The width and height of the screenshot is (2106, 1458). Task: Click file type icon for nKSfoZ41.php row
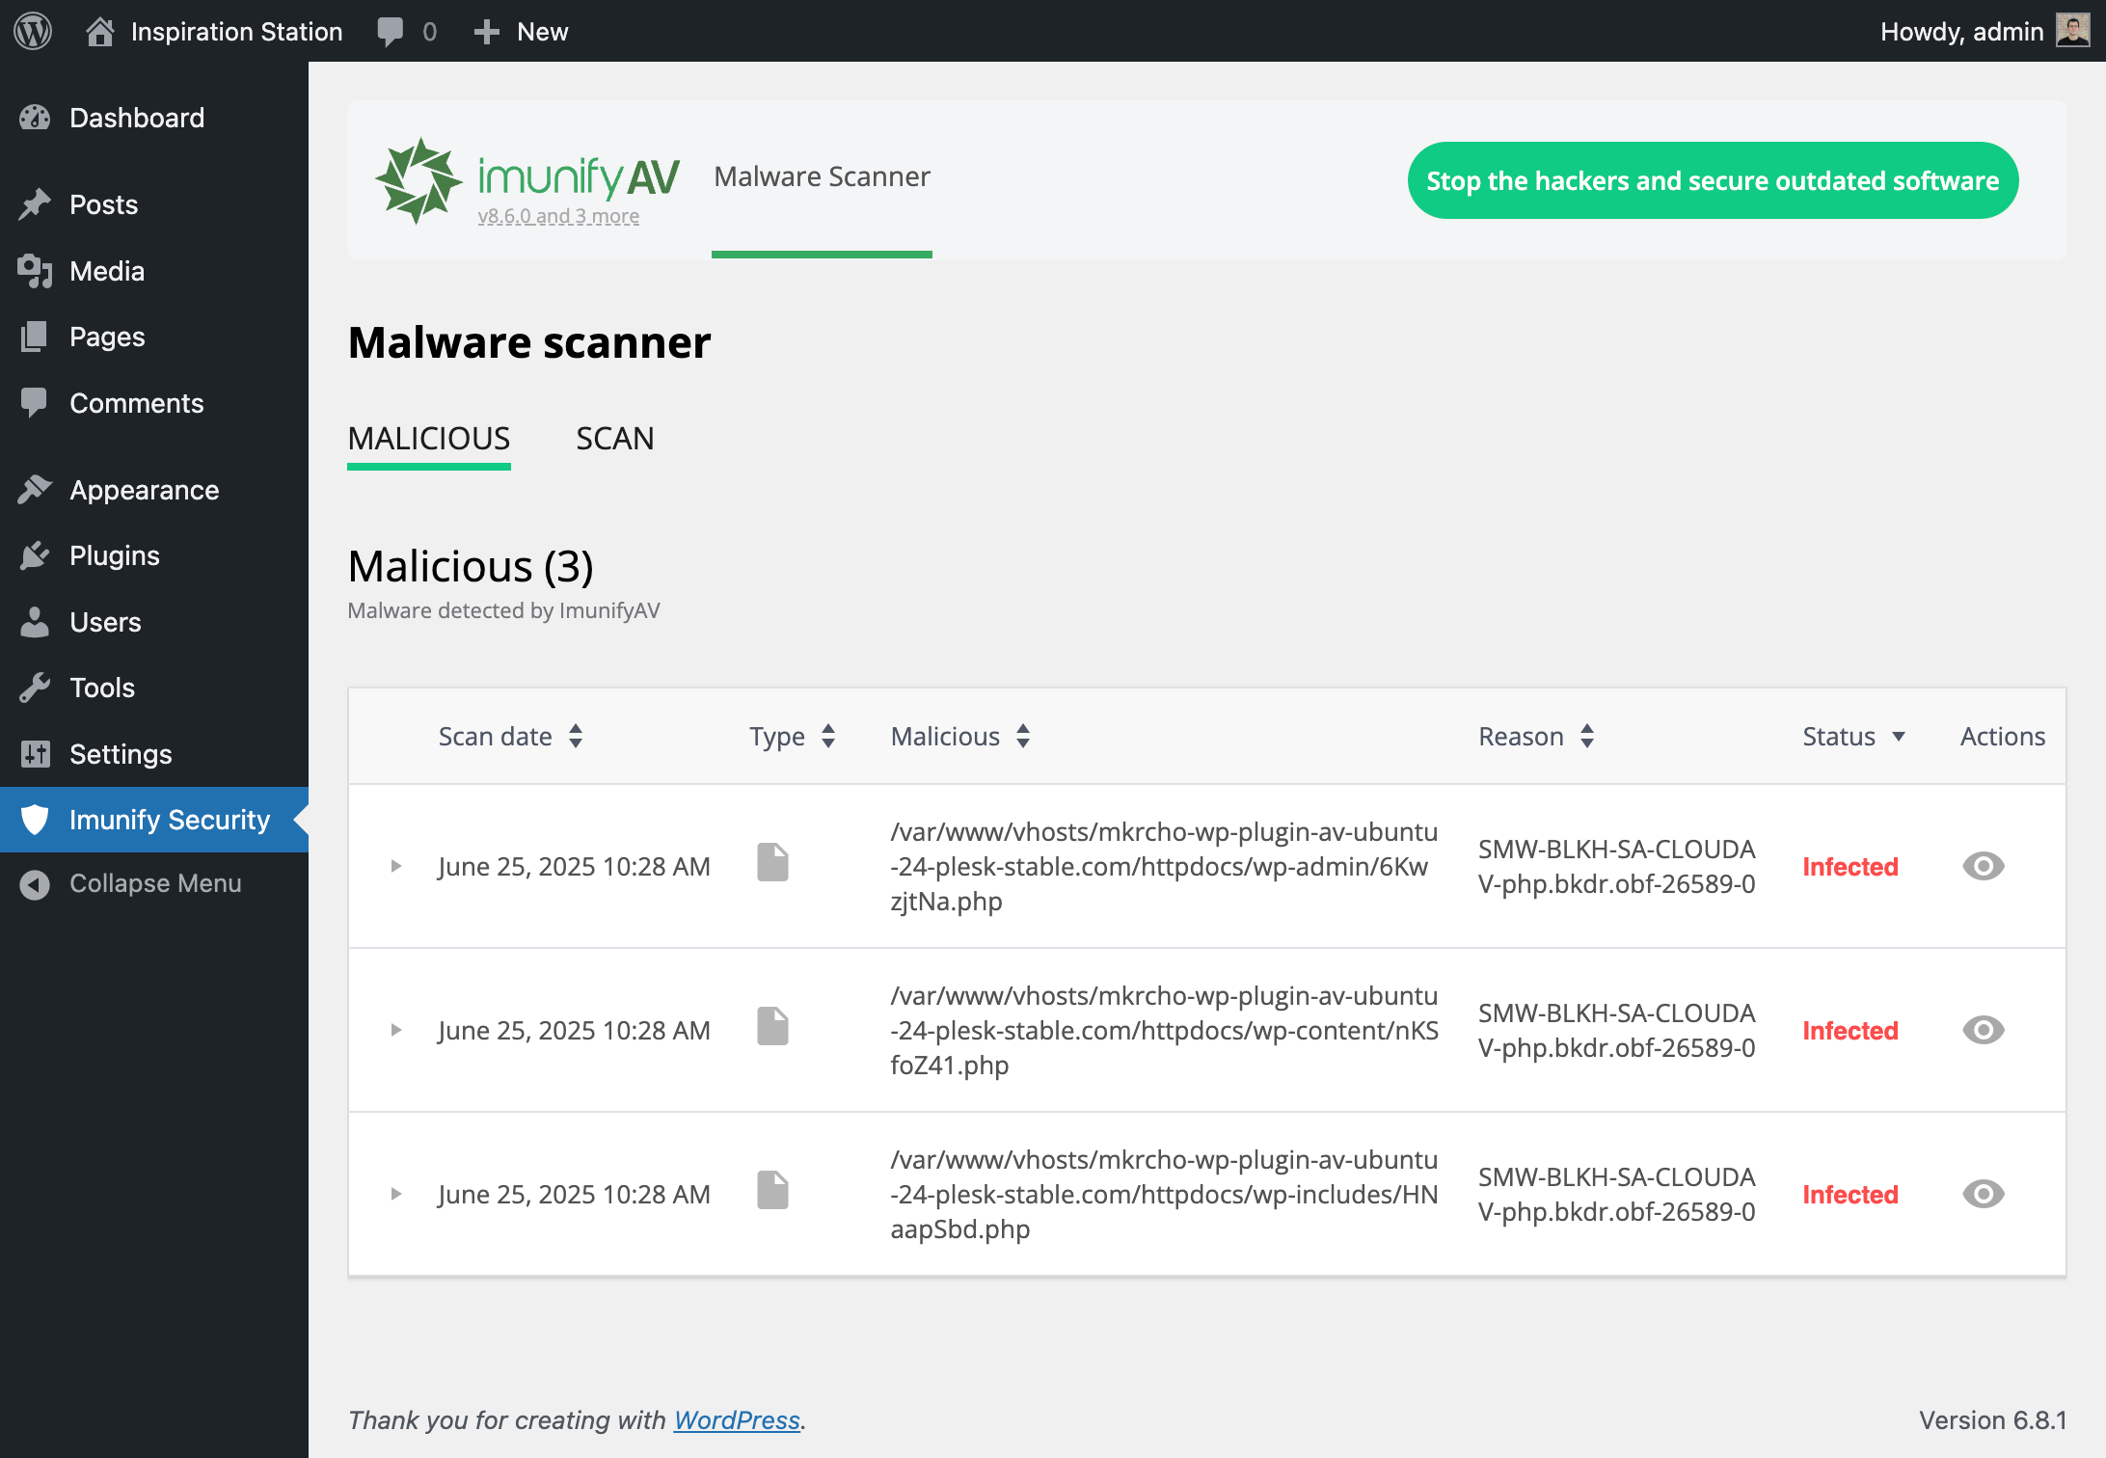click(x=772, y=1026)
